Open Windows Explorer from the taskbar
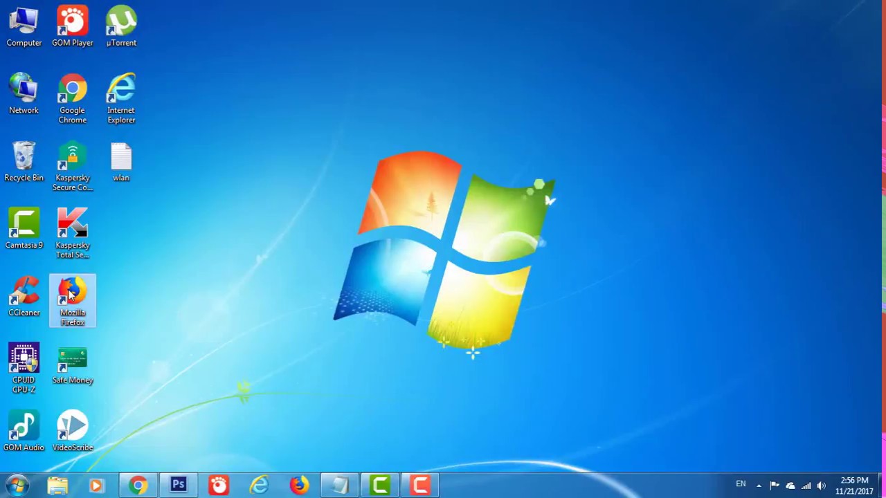 click(57, 486)
